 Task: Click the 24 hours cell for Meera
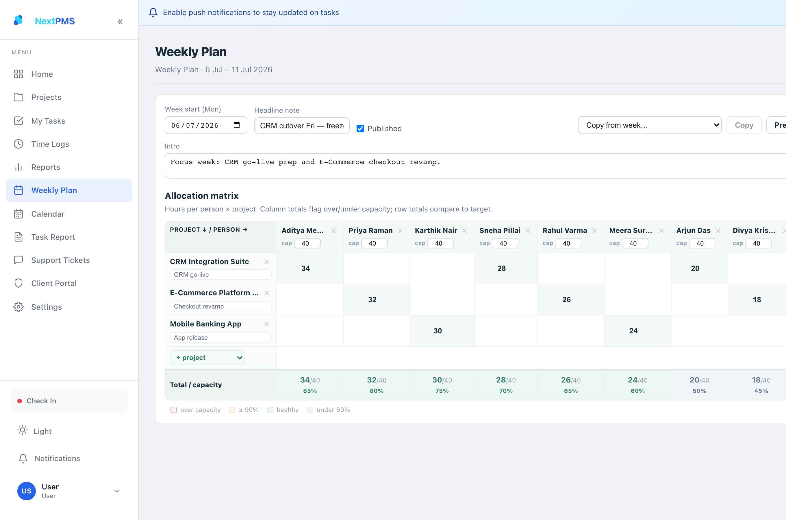[x=638, y=331]
